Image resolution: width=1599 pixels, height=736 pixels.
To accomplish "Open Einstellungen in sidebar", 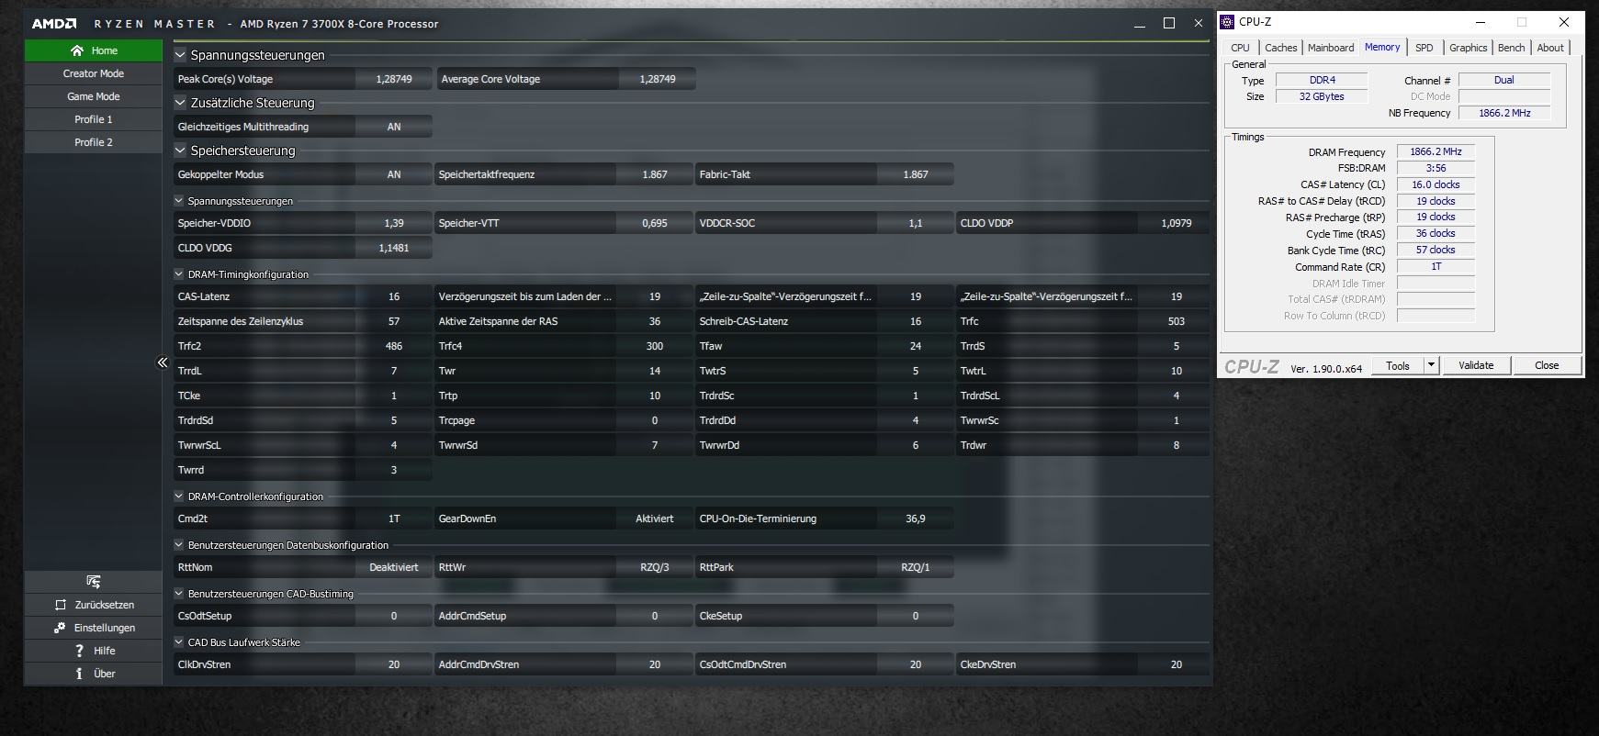I will (x=94, y=628).
